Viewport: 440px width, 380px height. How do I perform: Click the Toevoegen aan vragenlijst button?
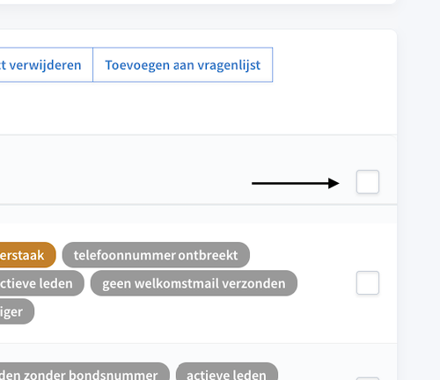pos(183,65)
